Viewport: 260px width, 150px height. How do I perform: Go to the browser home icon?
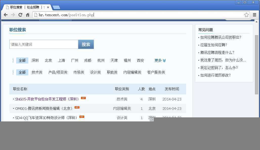[x=28, y=15]
